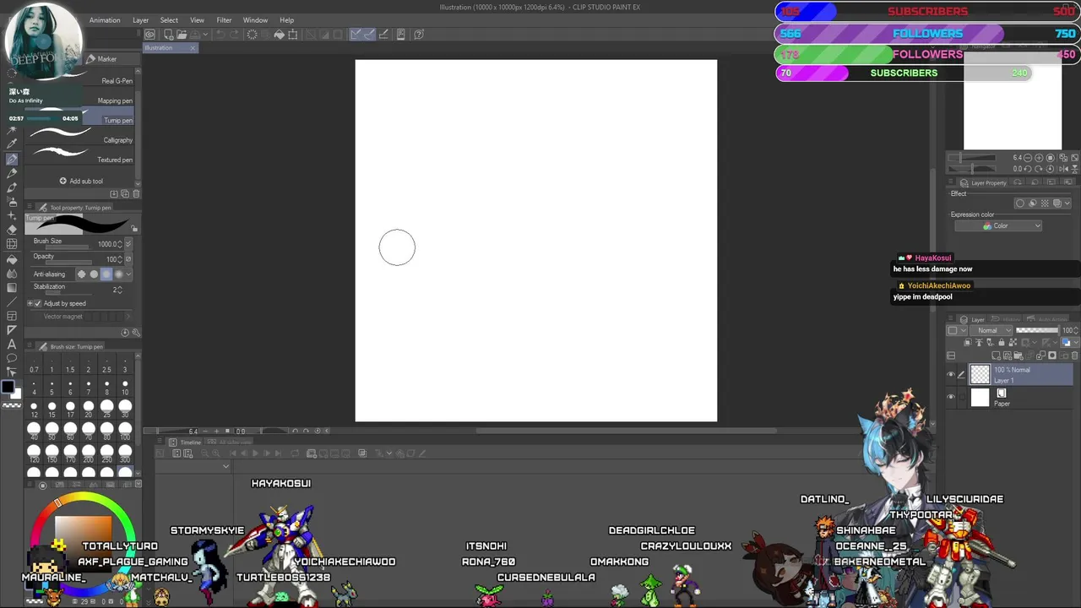Select the Figure line tool
This screenshot has width=1081, height=608.
pos(12,301)
